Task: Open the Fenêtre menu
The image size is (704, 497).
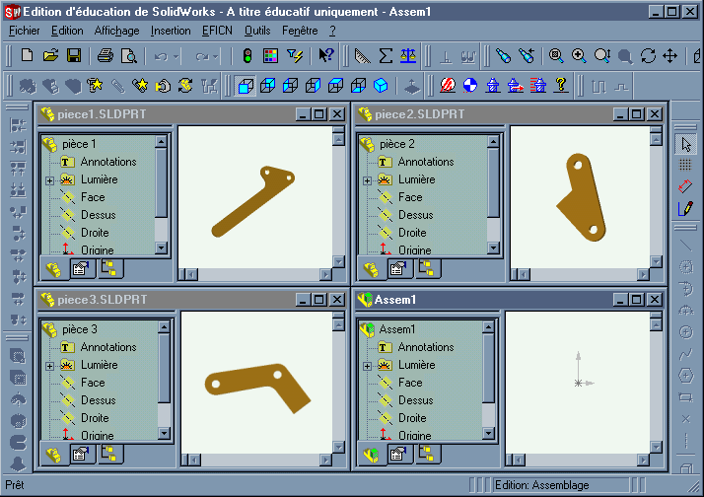Action: pyautogui.click(x=300, y=31)
